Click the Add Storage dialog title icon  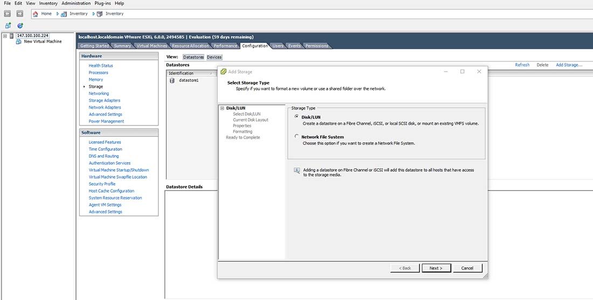tap(224, 72)
